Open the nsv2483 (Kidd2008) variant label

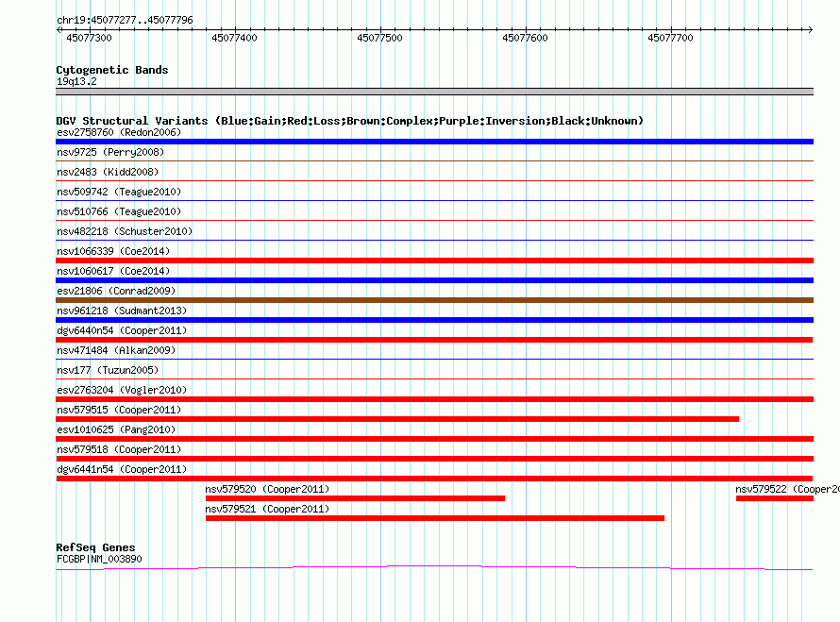point(108,172)
